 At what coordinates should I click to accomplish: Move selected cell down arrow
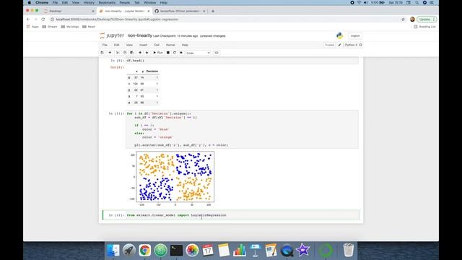point(147,53)
